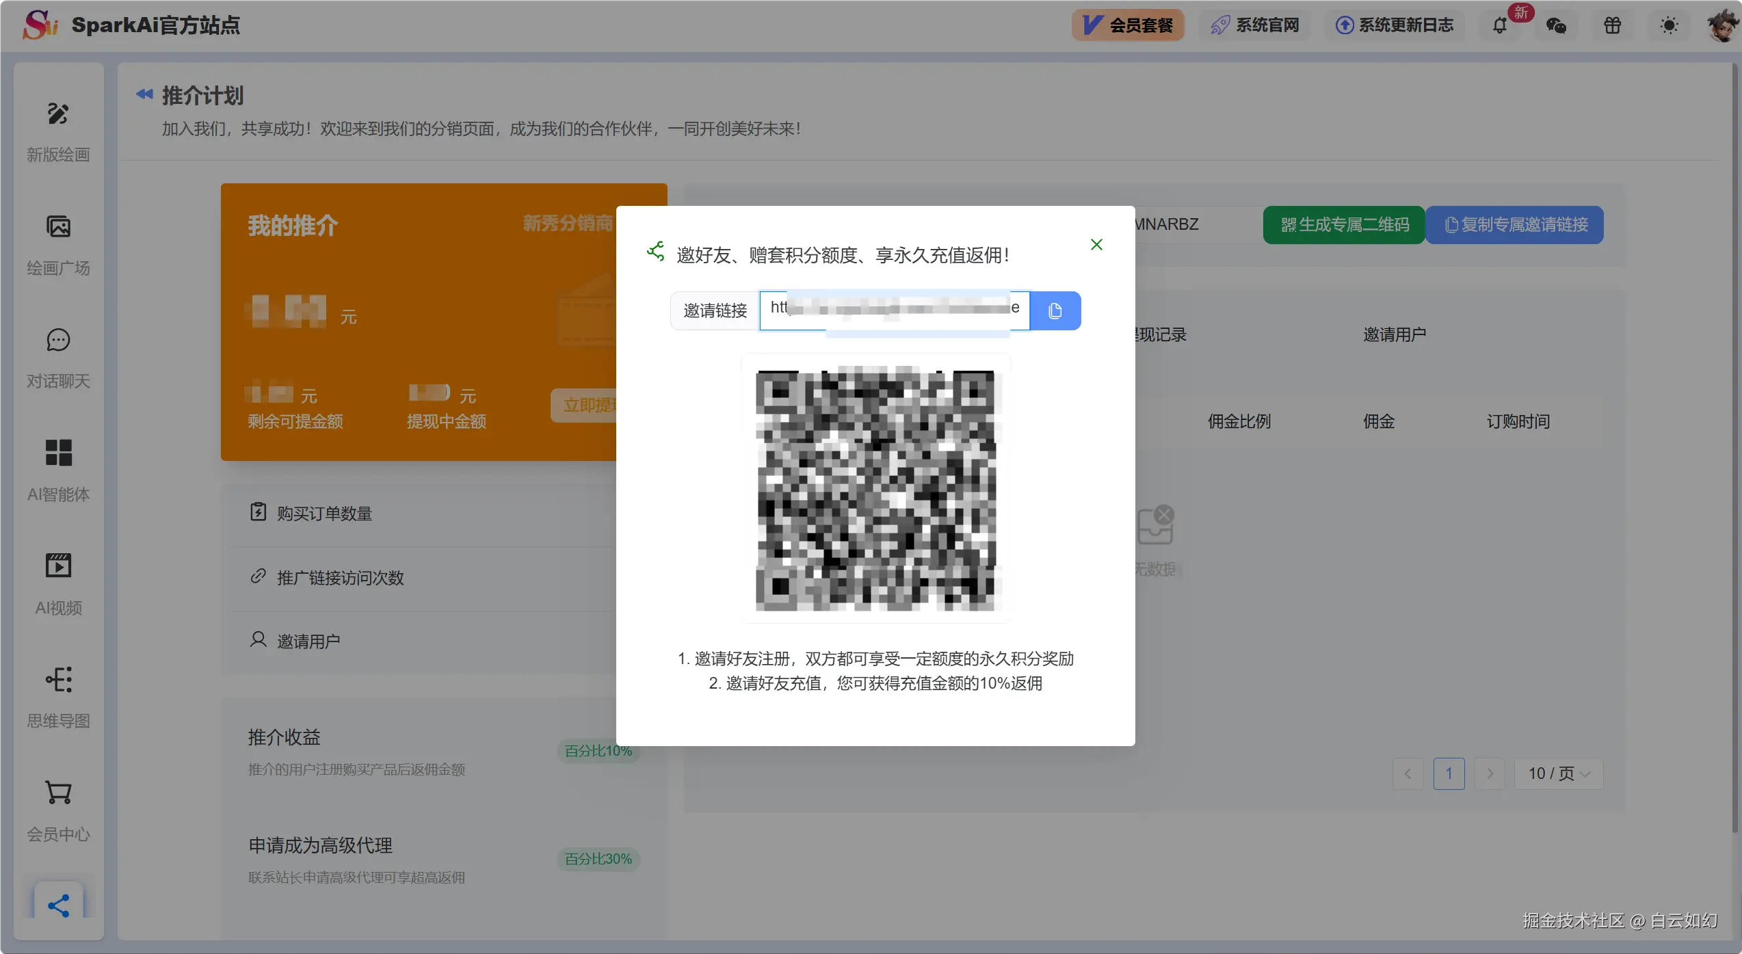This screenshot has width=1742, height=954.
Task: Click 佣金比例 column header
Action: 1239,421
